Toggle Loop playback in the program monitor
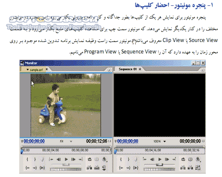This screenshot has height=177, width=222. pos(183,159)
